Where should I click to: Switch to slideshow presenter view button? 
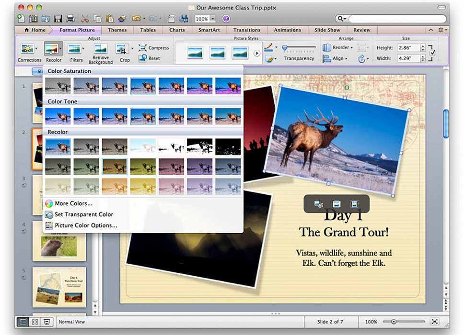[47, 322]
